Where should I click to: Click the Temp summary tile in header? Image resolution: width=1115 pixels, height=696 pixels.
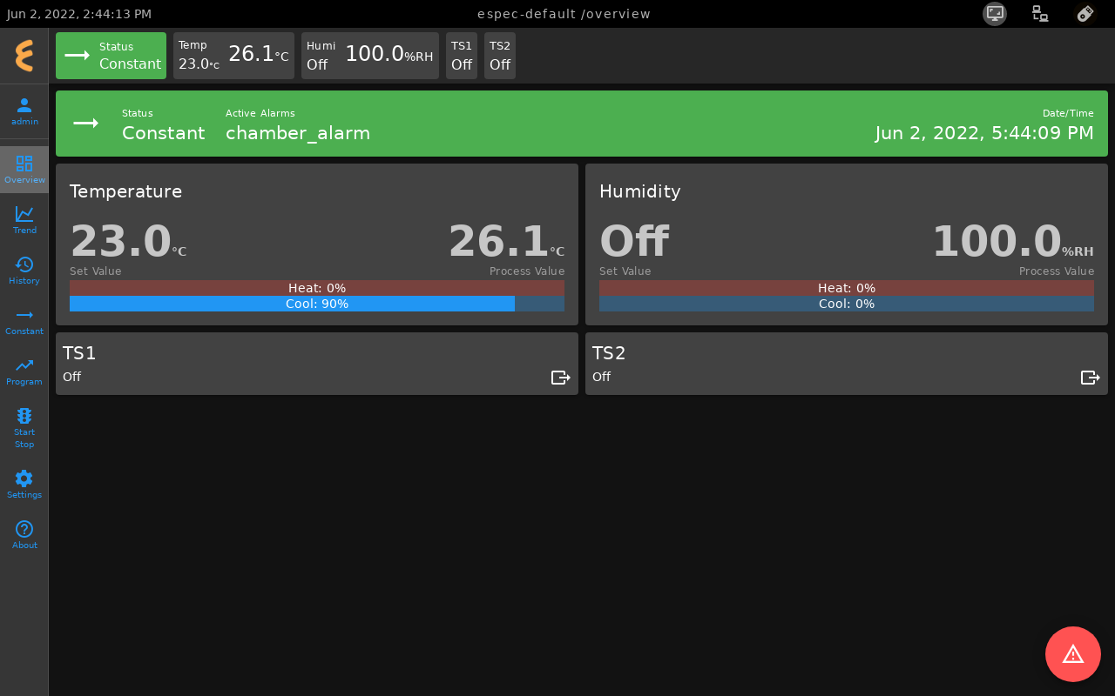click(233, 56)
